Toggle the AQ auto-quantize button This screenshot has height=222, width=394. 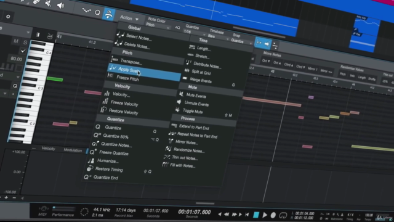click(x=177, y=28)
